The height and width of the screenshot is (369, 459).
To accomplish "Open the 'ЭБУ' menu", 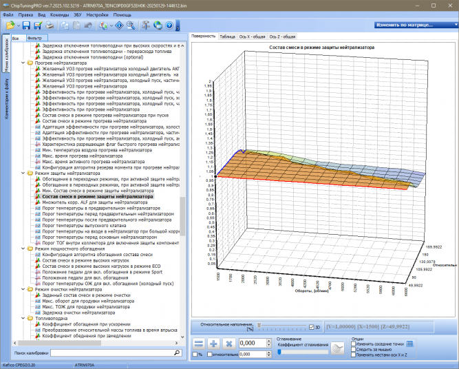I will pos(78,14).
